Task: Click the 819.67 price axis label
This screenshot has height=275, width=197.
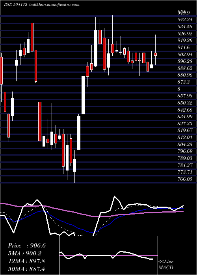Action: (185, 130)
